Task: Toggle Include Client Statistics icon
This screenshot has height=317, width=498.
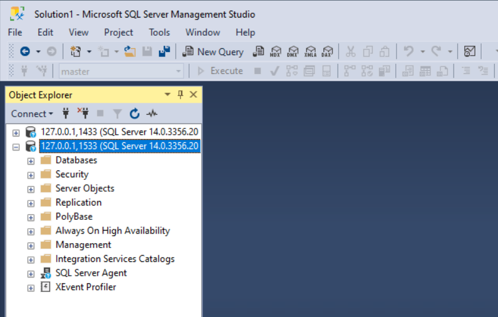Action: pyautogui.click(x=384, y=71)
